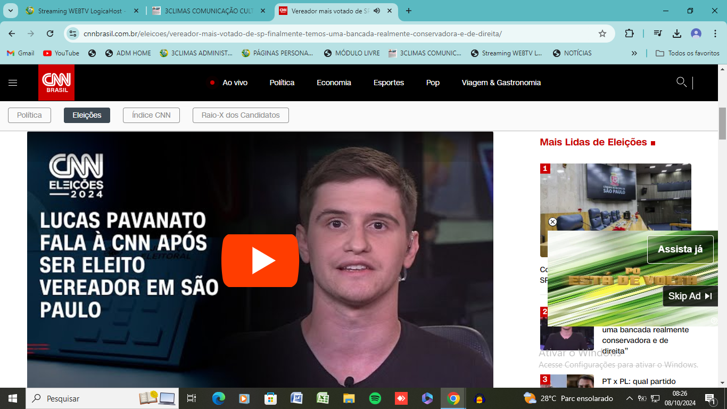
Task: Open PT x PL: qual partido article
Action: pos(639,381)
